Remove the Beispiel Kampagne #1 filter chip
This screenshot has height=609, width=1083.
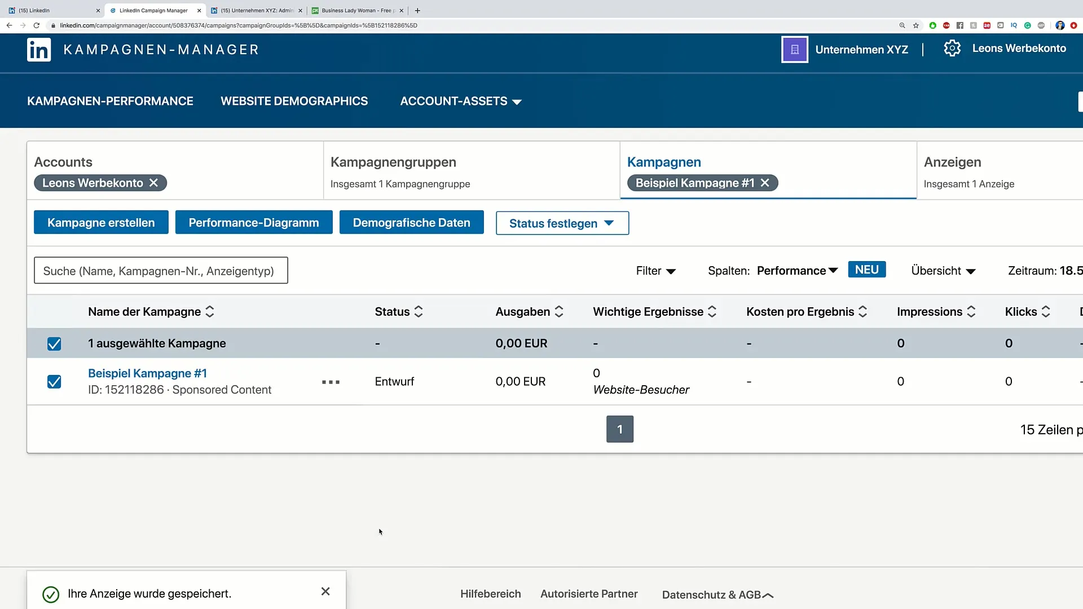point(765,183)
